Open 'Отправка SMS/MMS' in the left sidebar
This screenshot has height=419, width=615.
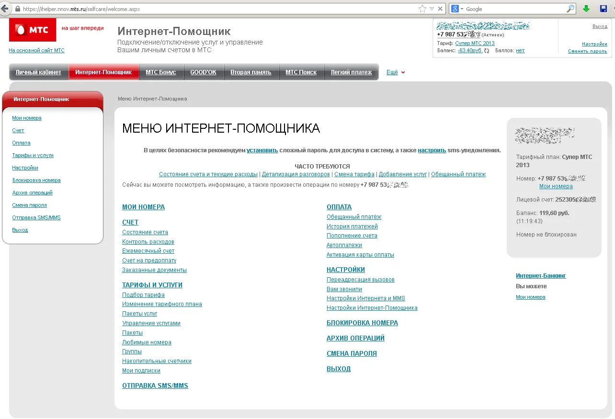(x=36, y=217)
